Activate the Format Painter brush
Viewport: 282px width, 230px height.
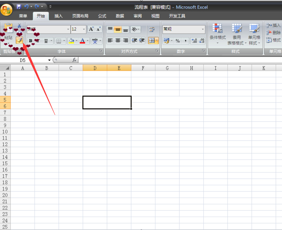pyautogui.click(x=20, y=40)
